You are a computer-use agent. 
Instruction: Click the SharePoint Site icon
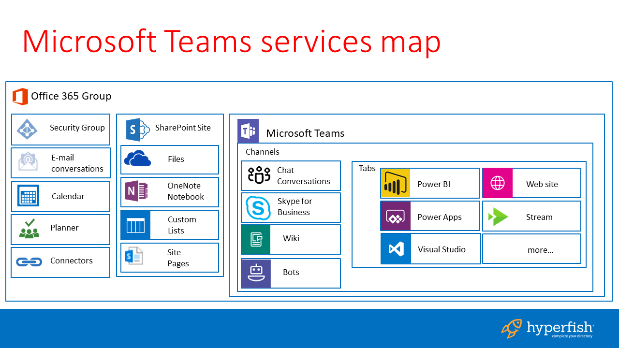click(x=137, y=130)
